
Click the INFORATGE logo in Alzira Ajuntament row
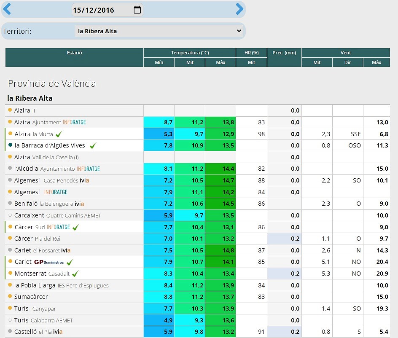pyautogui.click(x=74, y=122)
